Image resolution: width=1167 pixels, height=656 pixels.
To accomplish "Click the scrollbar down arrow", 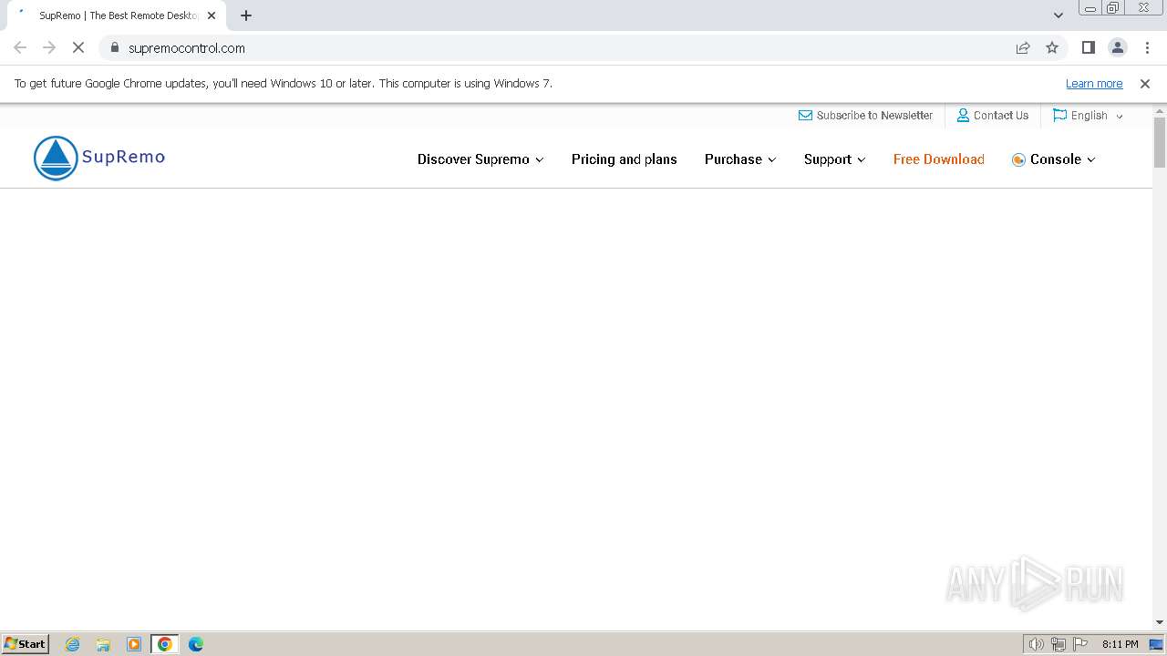I will coord(1160,622).
